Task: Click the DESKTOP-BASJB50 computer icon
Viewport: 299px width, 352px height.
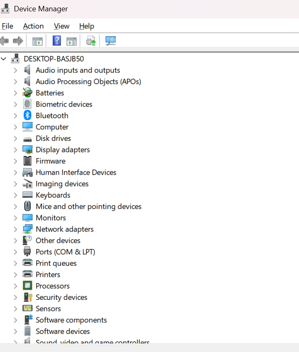Action: 15,58
